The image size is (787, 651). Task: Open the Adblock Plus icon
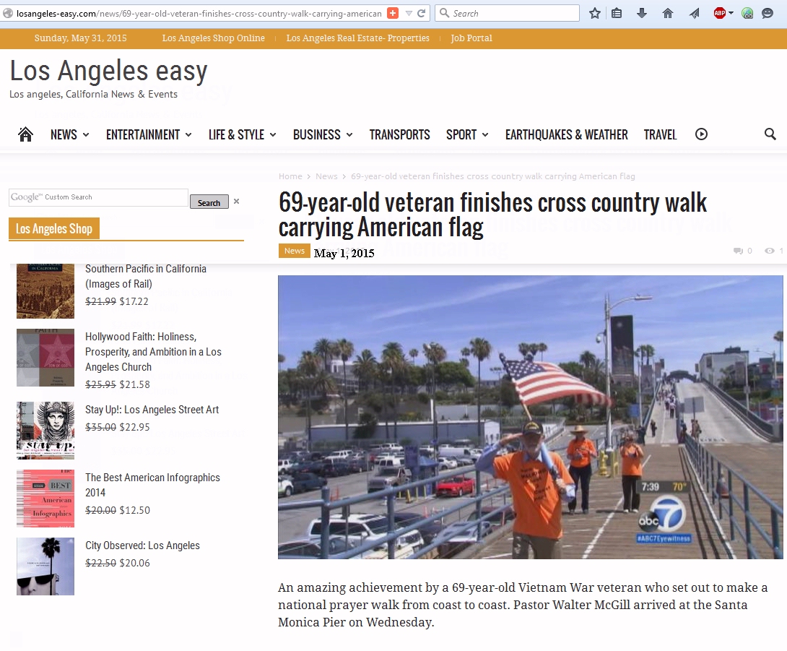click(721, 13)
